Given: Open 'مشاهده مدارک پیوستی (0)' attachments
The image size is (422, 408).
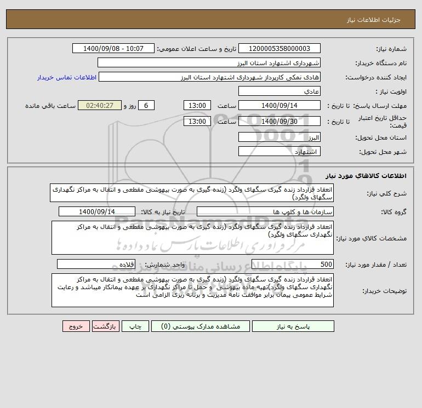Looking at the screenshot, I should [201, 326].
